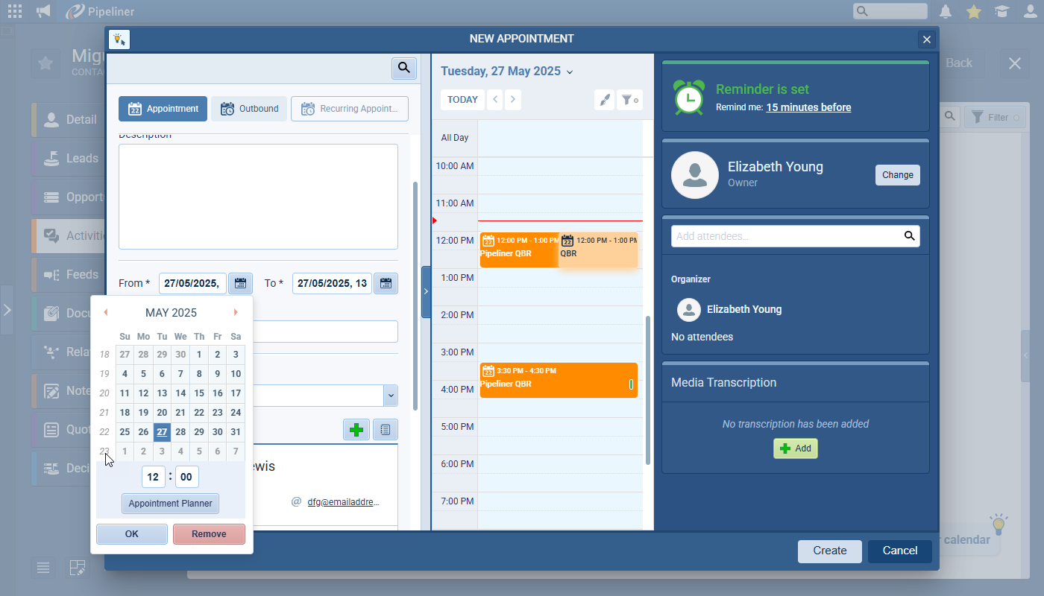
Task: Open the From date calendar picker icon
Action: coord(240,283)
